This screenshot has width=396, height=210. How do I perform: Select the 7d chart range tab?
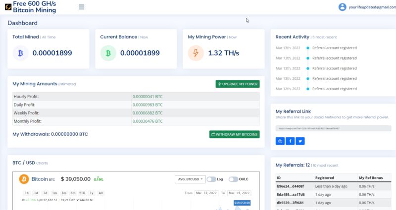pyautogui.click(x=45, y=193)
